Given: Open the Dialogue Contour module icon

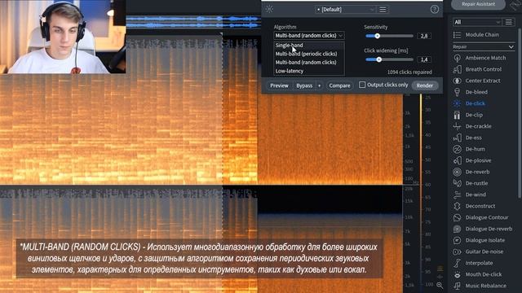Looking at the screenshot, I should 457,217.
